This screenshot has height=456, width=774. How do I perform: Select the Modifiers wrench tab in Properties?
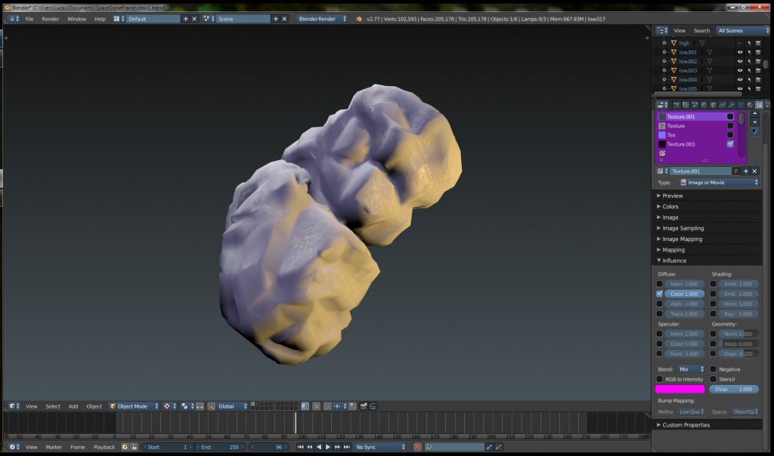click(x=732, y=106)
